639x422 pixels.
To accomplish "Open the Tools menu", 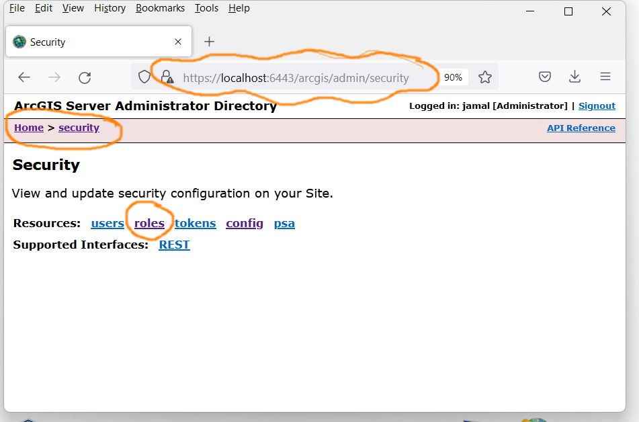I will tap(206, 8).
